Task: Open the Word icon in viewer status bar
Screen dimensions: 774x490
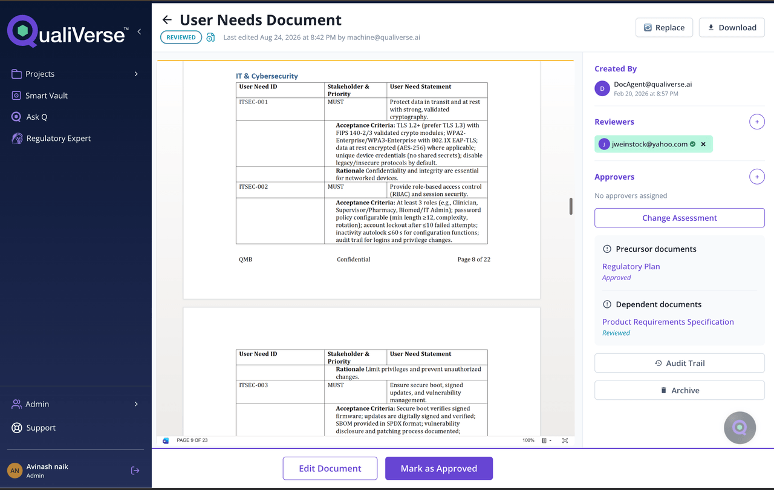Action: 166,440
